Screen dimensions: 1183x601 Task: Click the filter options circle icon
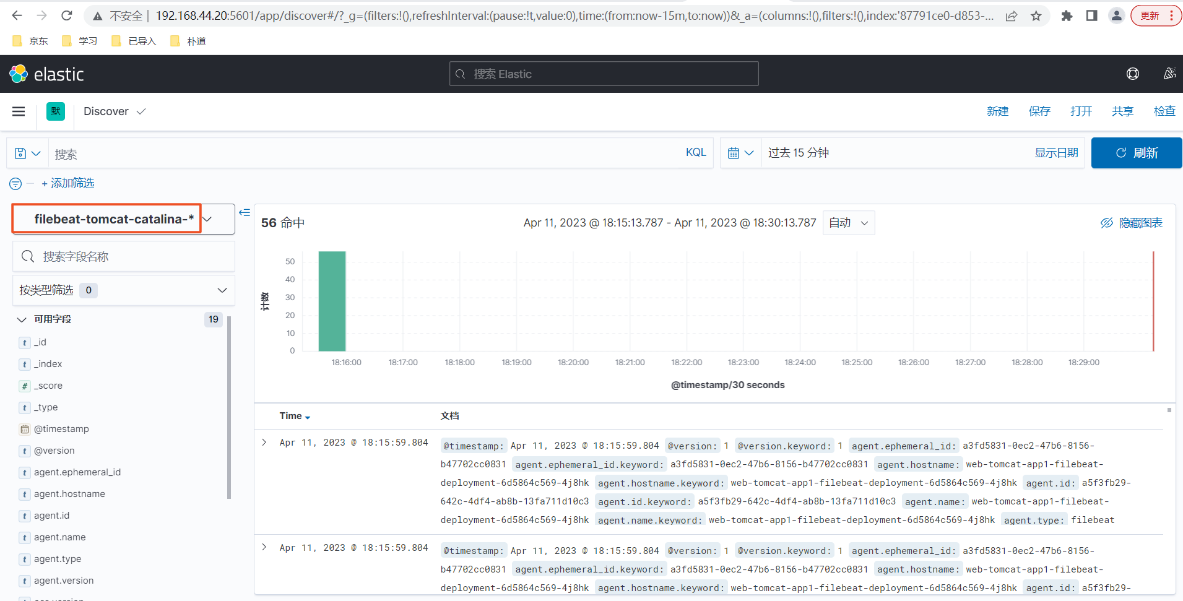15,184
